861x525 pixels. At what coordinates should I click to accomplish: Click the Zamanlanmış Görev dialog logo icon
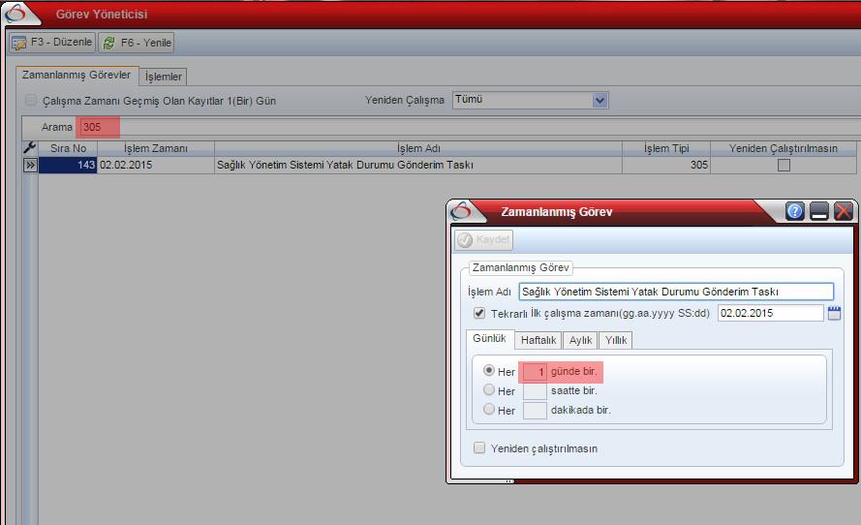[462, 211]
